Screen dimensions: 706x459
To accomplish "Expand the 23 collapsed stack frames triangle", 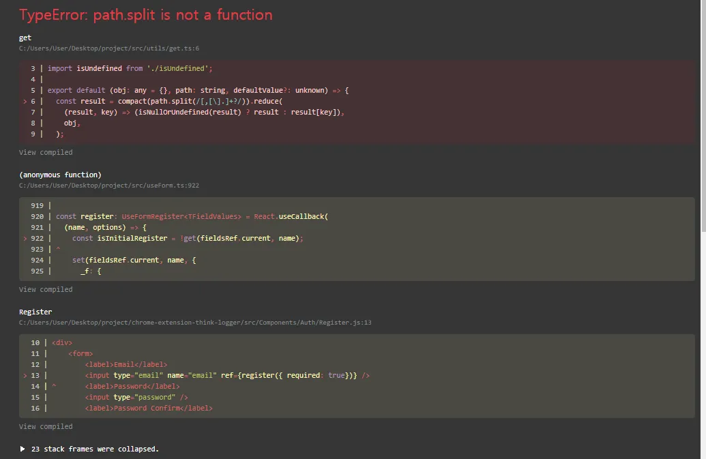I will tap(23, 449).
